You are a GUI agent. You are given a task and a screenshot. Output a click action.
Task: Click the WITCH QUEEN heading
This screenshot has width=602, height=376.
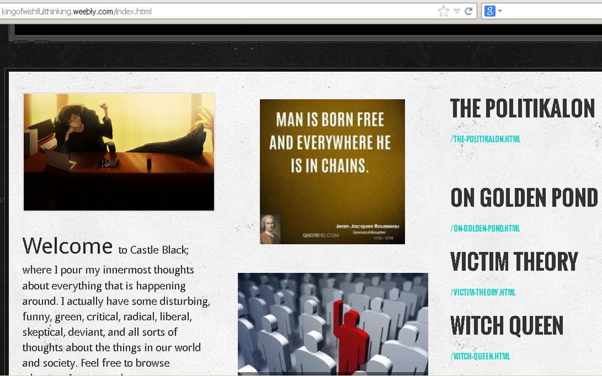point(507,325)
